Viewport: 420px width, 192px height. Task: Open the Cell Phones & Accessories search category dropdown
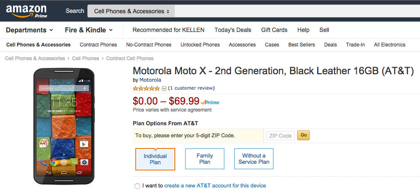pyautogui.click(x=131, y=11)
